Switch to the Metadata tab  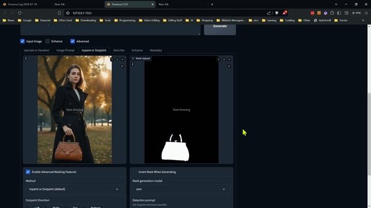(156, 50)
